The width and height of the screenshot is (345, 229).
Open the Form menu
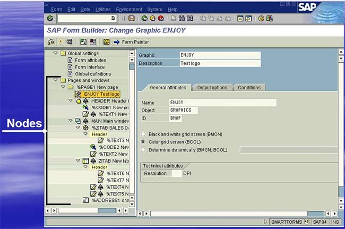click(57, 10)
